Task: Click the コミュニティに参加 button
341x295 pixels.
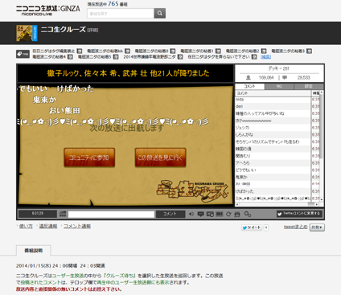Action: [x=89, y=158]
